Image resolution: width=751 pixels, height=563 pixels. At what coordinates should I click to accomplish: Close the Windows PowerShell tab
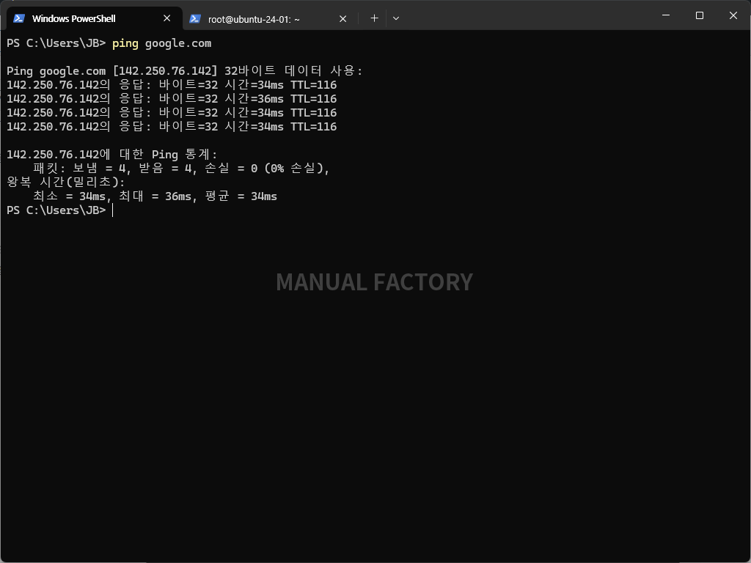(166, 18)
